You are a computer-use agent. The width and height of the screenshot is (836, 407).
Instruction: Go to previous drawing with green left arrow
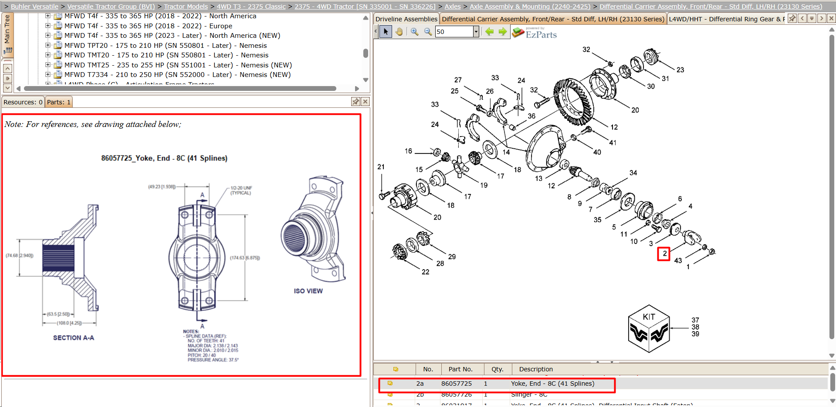pos(490,32)
